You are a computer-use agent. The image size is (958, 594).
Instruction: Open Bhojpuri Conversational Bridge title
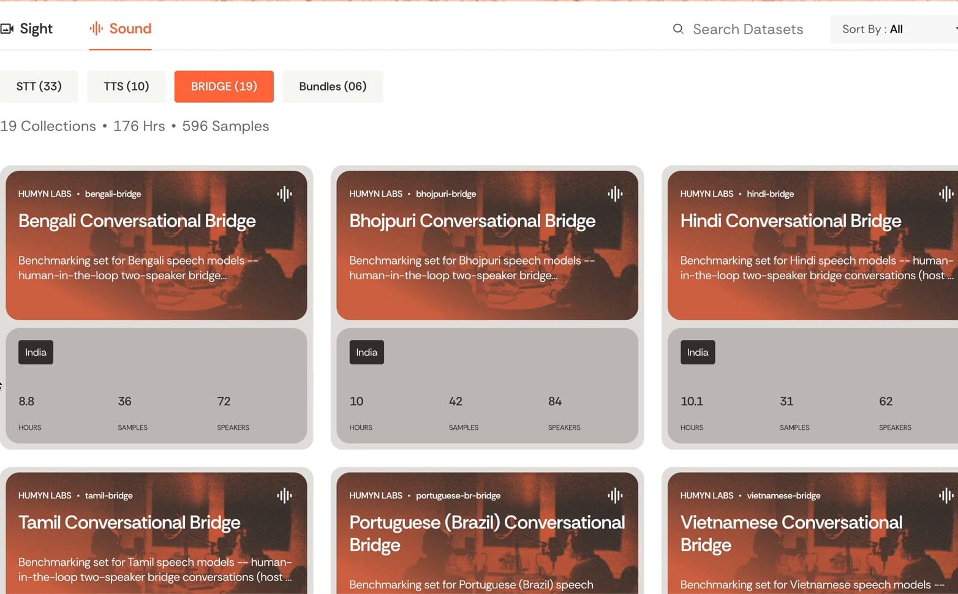tap(472, 221)
